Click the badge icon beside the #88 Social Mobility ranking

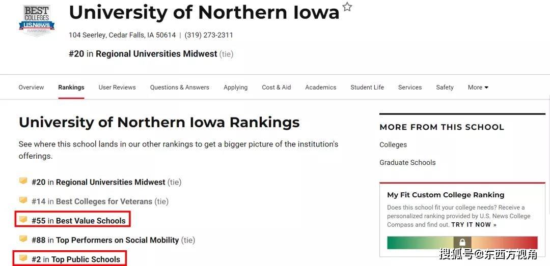click(x=23, y=239)
